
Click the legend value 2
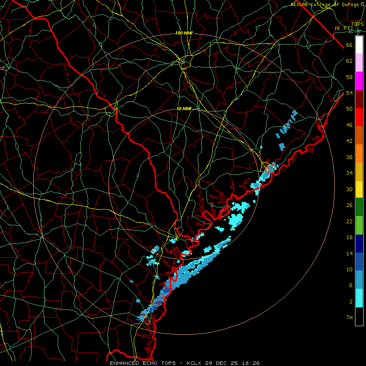coord(351,302)
